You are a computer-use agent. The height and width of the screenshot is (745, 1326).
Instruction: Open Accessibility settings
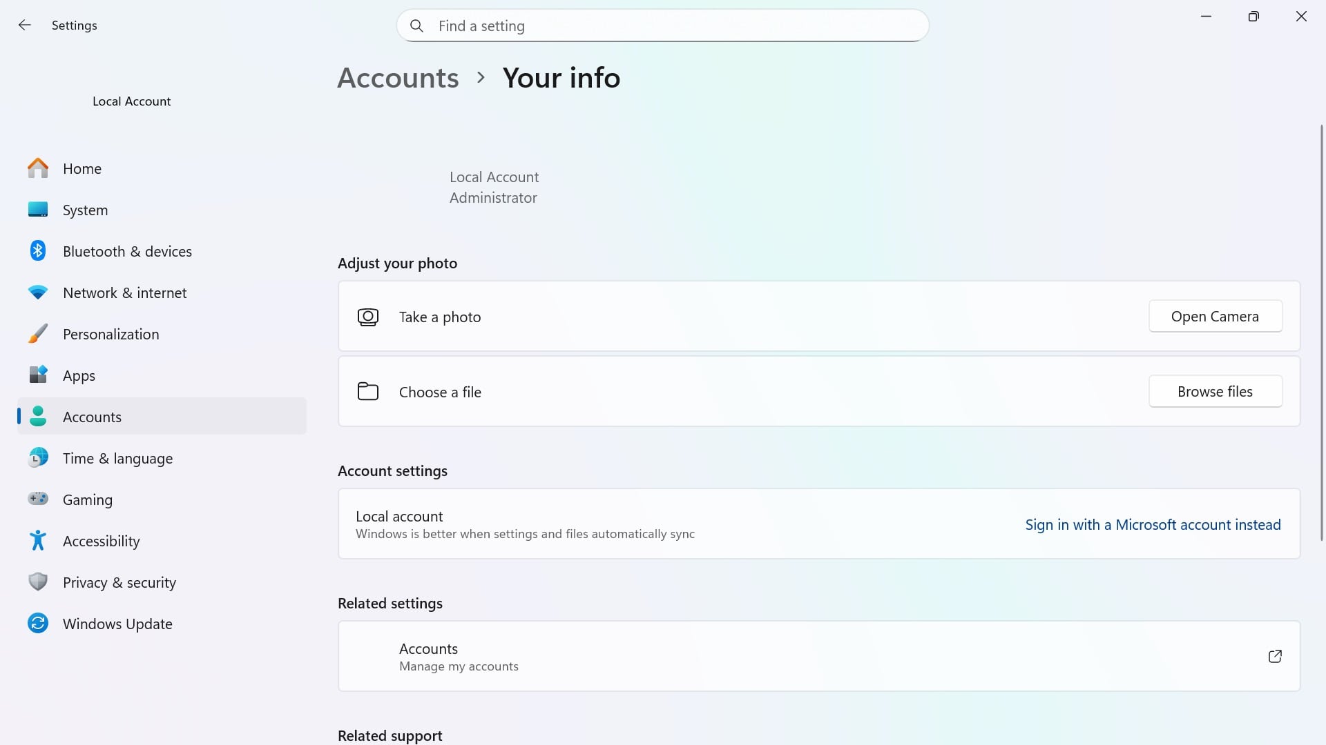click(101, 541)
